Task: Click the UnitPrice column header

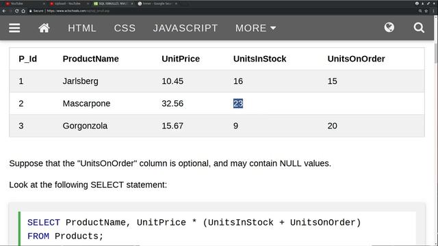Action: click(181, 59)
